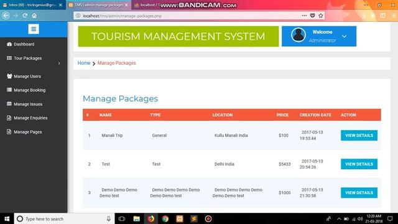This screenshot has height=224, width=398.
Task: Click the browser home icon
Action: click(x=34, y=16)
